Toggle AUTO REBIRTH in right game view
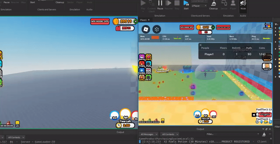The height and width of the screenshot is (144, 280). (265, 115)
